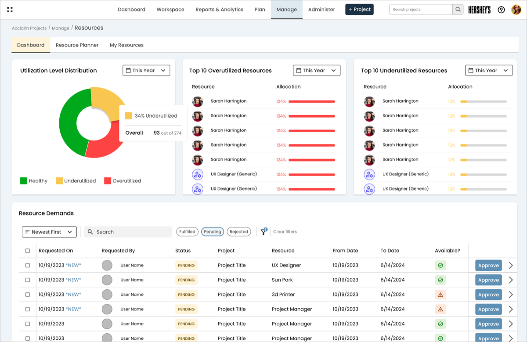Click the 3d Printer resource cell
This screenshot has width=527, height=342.
click(x=283, y=295)
